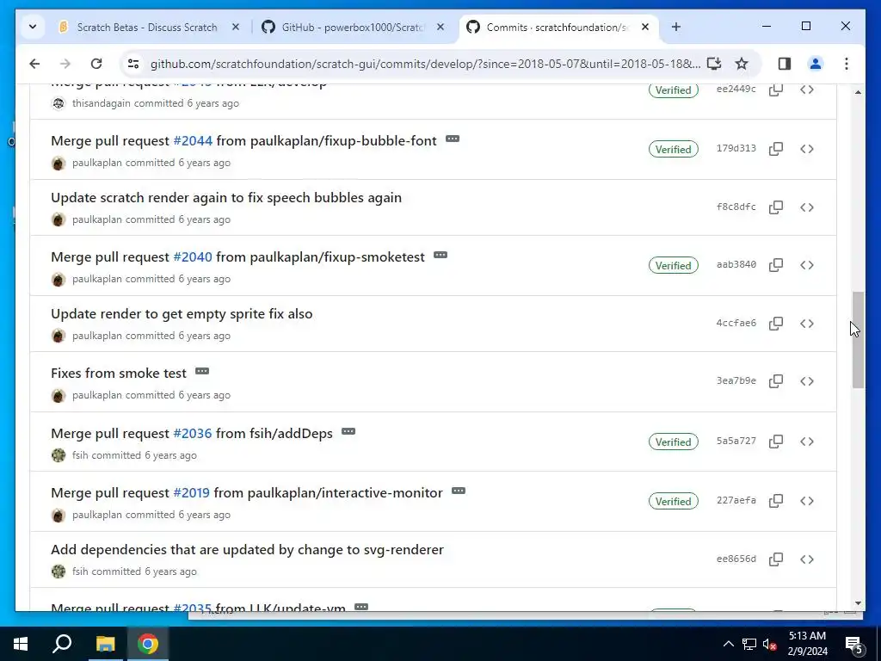
Task: Expand commit description for fsih/addDeps merge
Action: point(348,432)
